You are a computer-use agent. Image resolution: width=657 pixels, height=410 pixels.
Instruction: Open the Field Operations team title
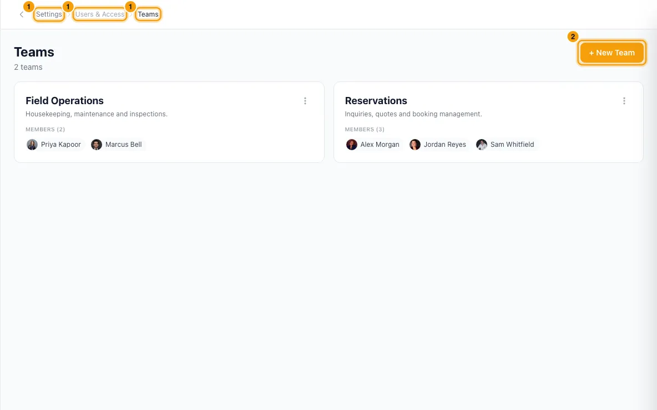[x=64, y=101]
